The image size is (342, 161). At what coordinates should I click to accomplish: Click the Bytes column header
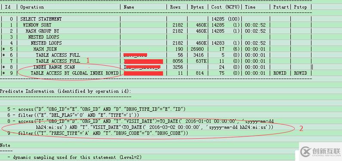(x=197, y=7)
